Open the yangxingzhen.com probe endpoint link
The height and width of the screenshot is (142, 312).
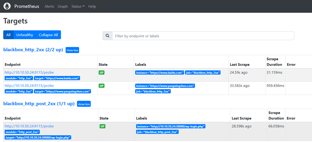[29, 86]
